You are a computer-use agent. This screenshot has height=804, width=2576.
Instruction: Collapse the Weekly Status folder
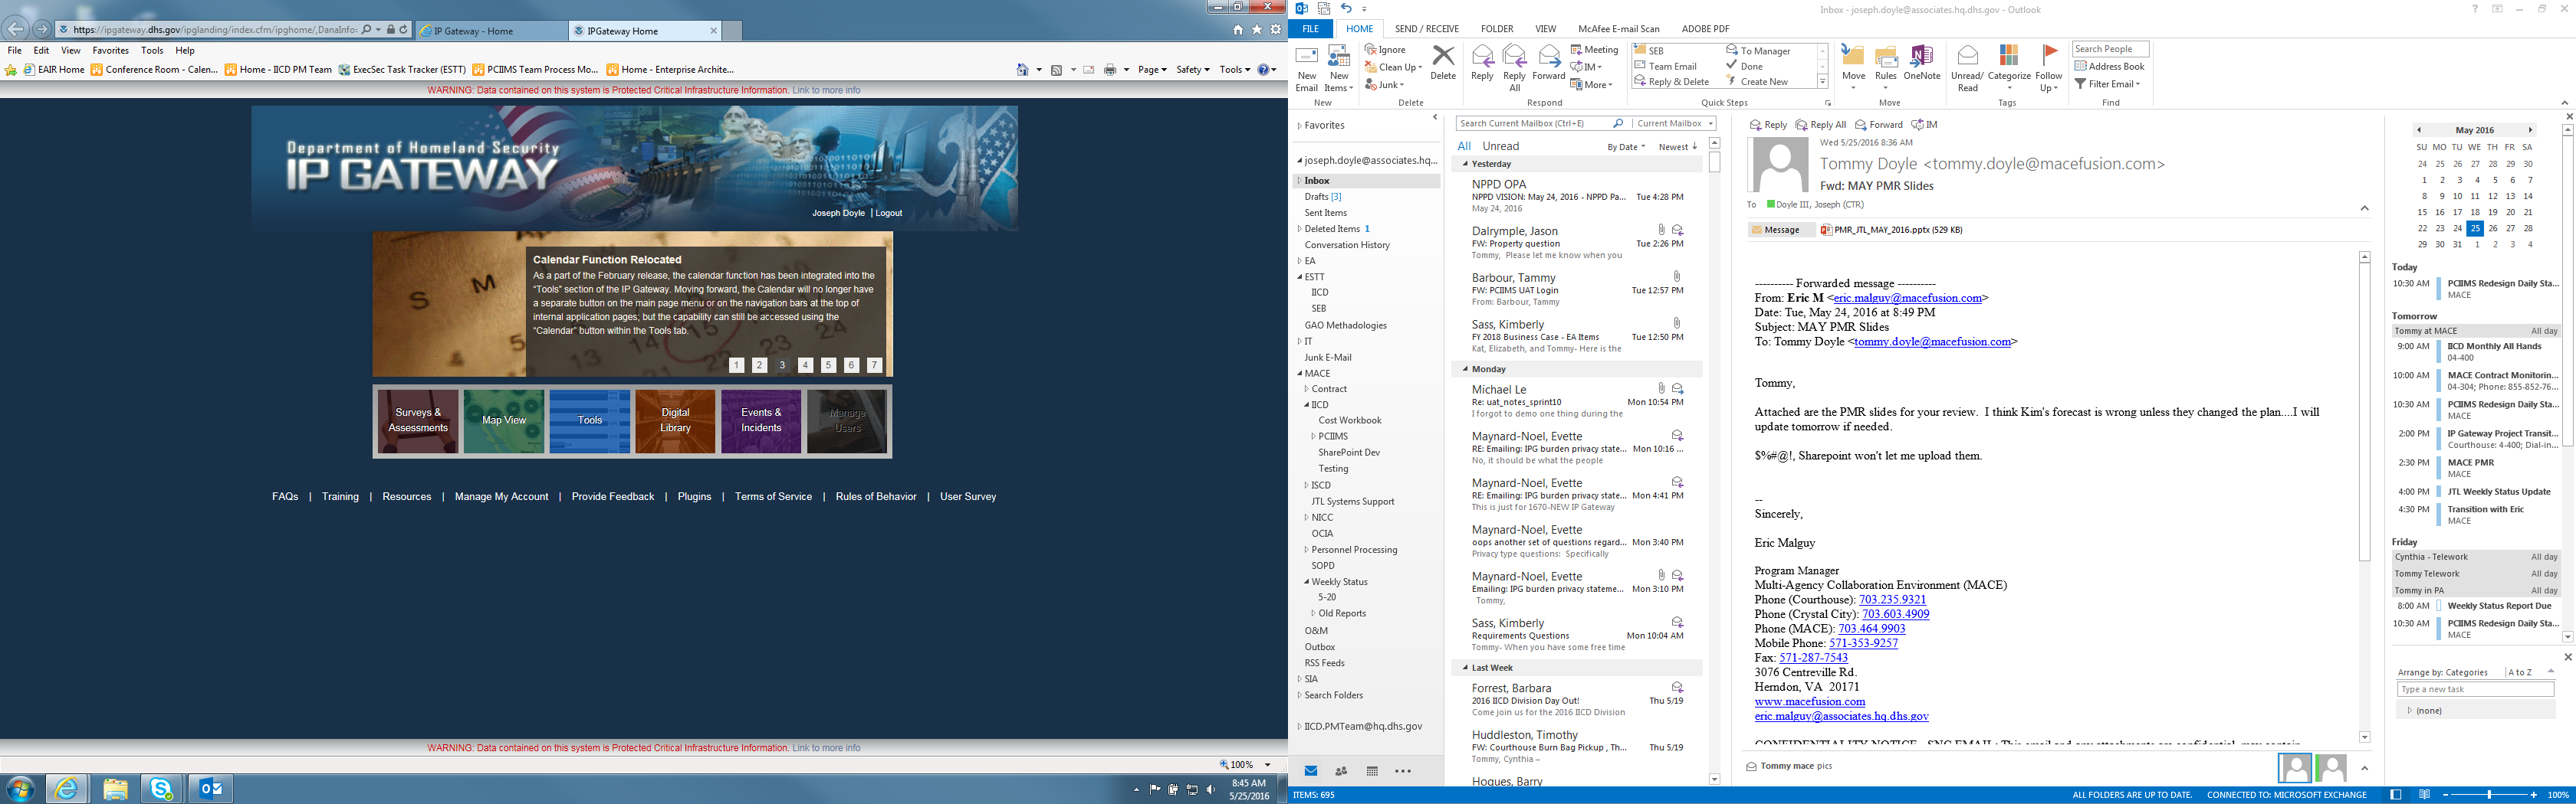tap(1307, 581)
